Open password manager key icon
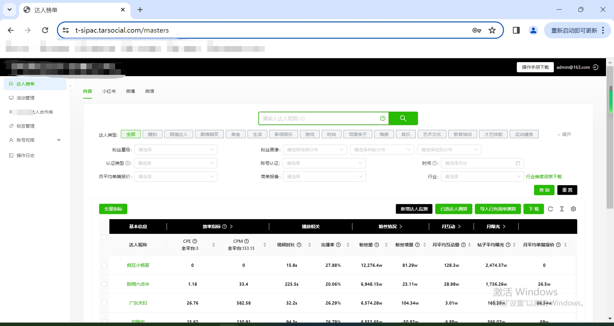Viewport: 614px width, 326px height. pyautogui.click(x=477, y=30)
